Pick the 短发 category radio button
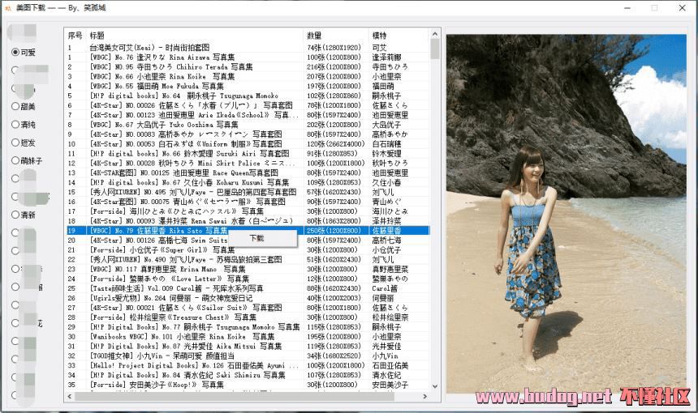 point(15,143)
